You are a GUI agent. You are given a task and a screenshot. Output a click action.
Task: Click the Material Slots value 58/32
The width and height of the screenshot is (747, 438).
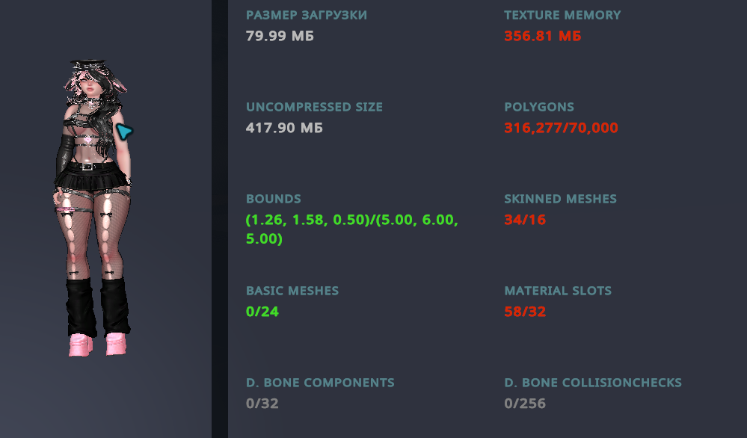(524, 312)
